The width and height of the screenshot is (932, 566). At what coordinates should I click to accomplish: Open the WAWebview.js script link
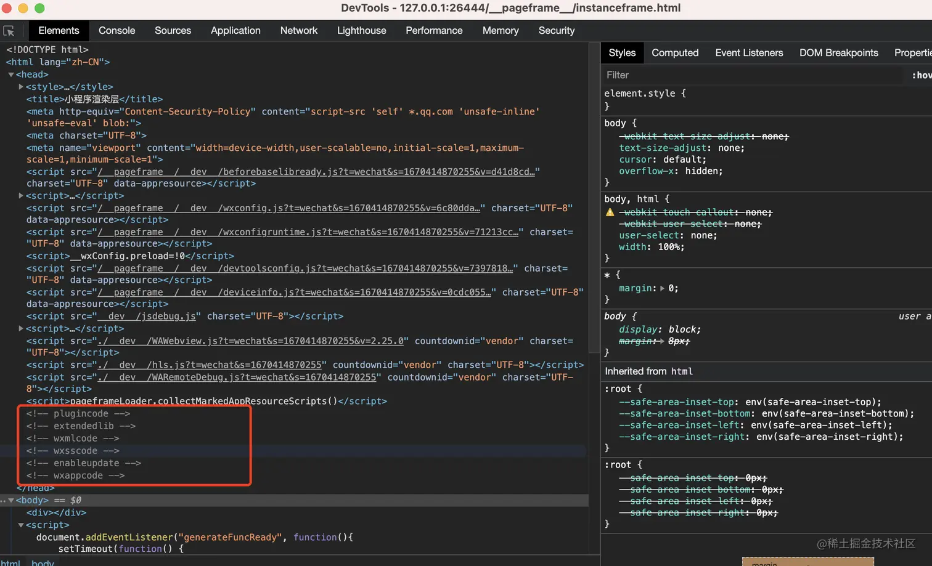(251, 341)
